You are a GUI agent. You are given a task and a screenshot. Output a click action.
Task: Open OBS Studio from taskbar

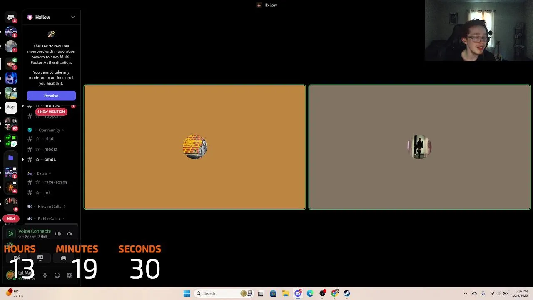[322, 293]
